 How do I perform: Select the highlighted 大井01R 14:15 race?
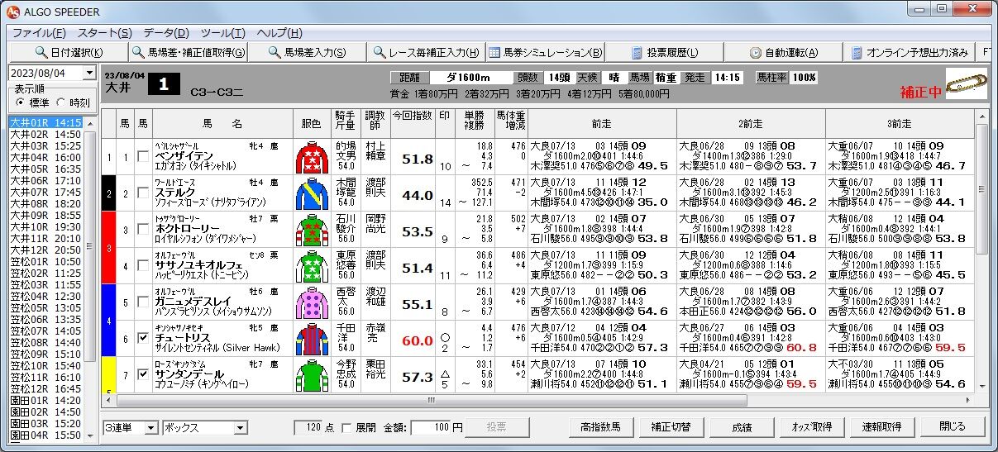pos(45,122)
